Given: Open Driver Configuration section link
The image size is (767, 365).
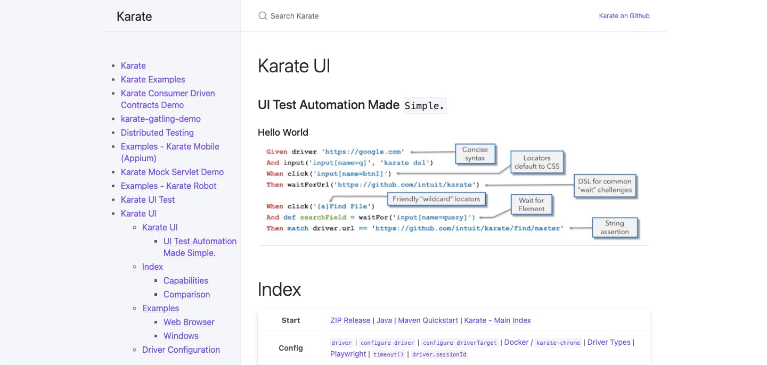Looking at the screenshot, I should [181, 350].
